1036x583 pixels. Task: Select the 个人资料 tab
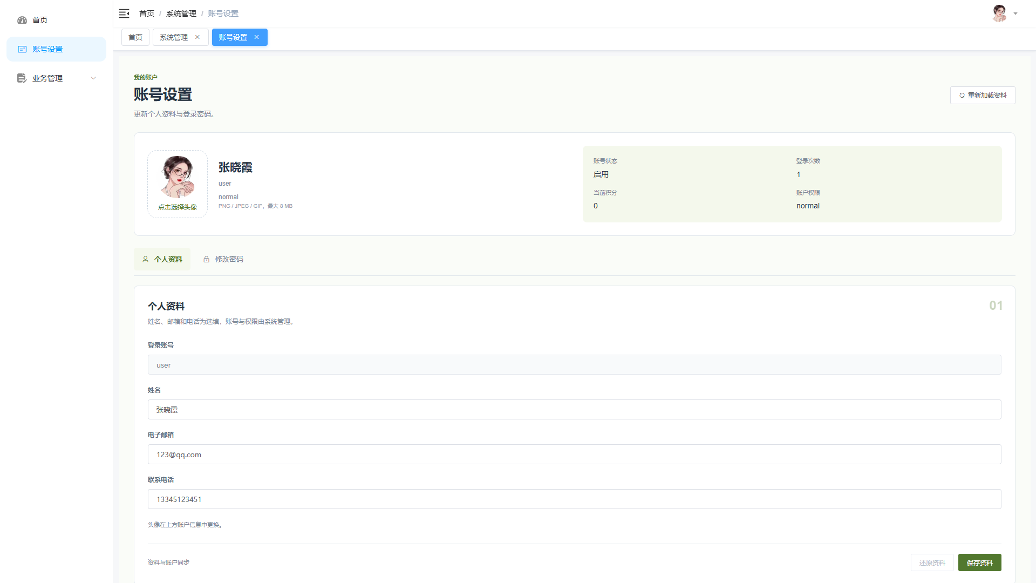[x=162, y=259]
